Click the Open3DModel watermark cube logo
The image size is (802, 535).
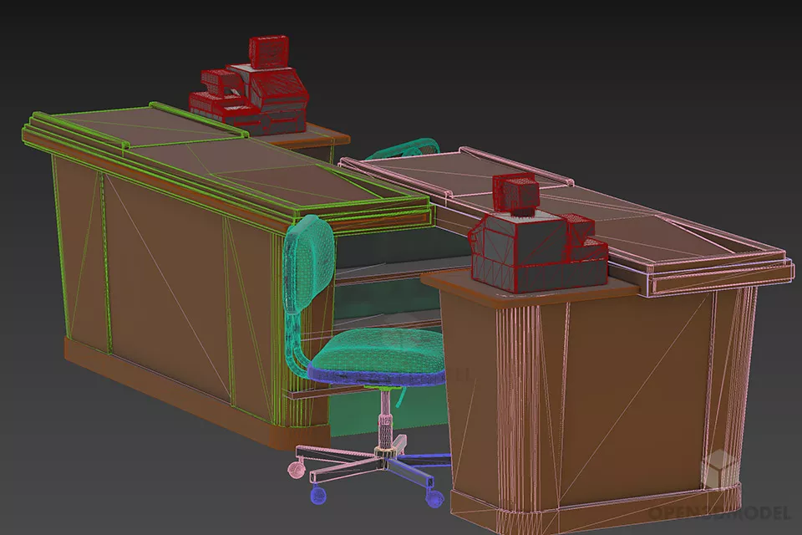pos(718,470)
